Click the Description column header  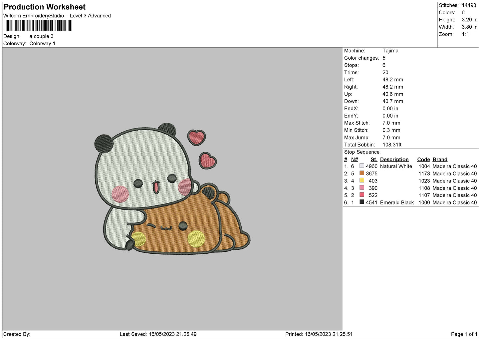tap(394, 160)
